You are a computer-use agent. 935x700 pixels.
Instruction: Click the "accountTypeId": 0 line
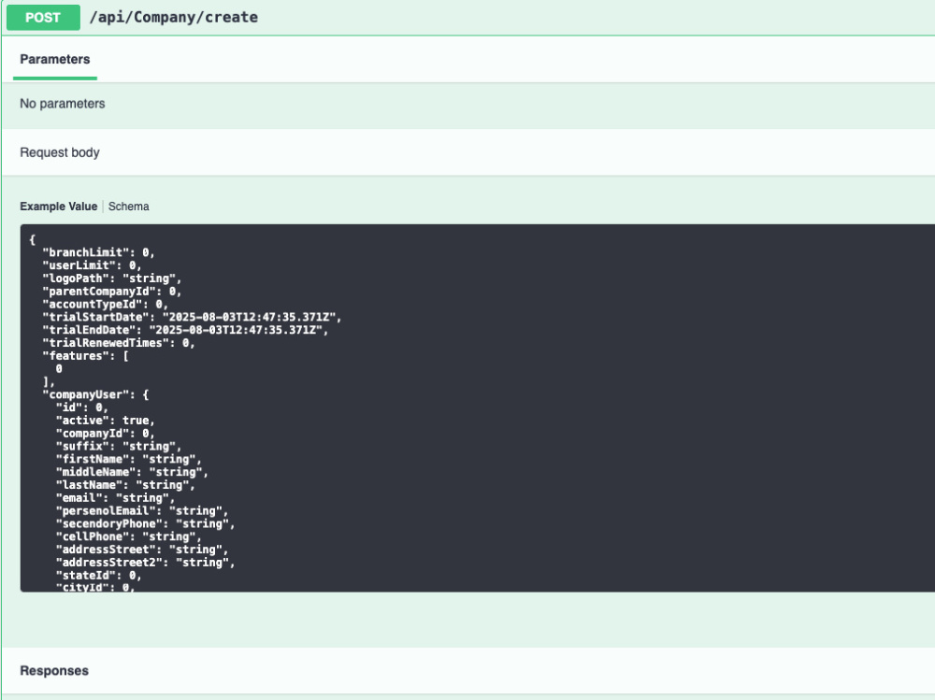(x=105, y=304)
